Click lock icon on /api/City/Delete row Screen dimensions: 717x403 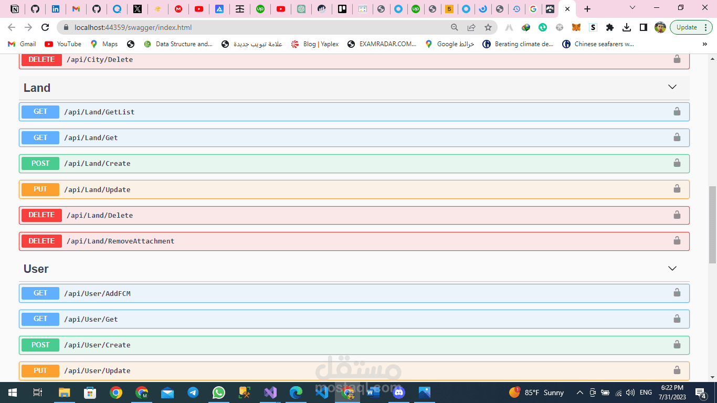click(677, 59)
